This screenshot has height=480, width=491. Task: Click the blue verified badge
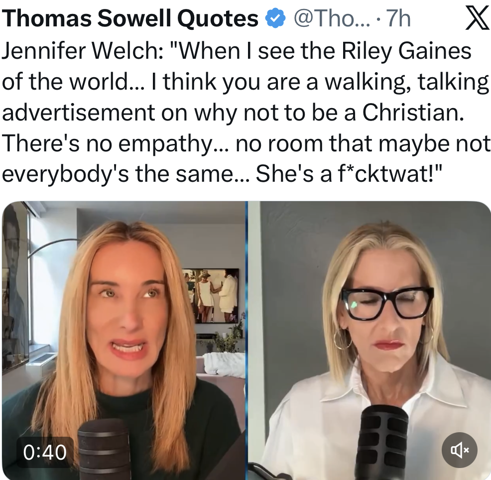tap(275, 18)
